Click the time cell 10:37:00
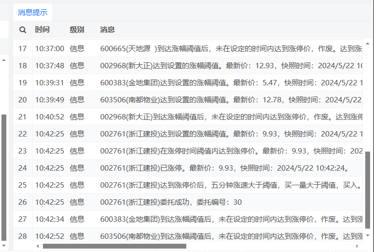Viewport: 374px width, 252px height. tap(50, 49)
